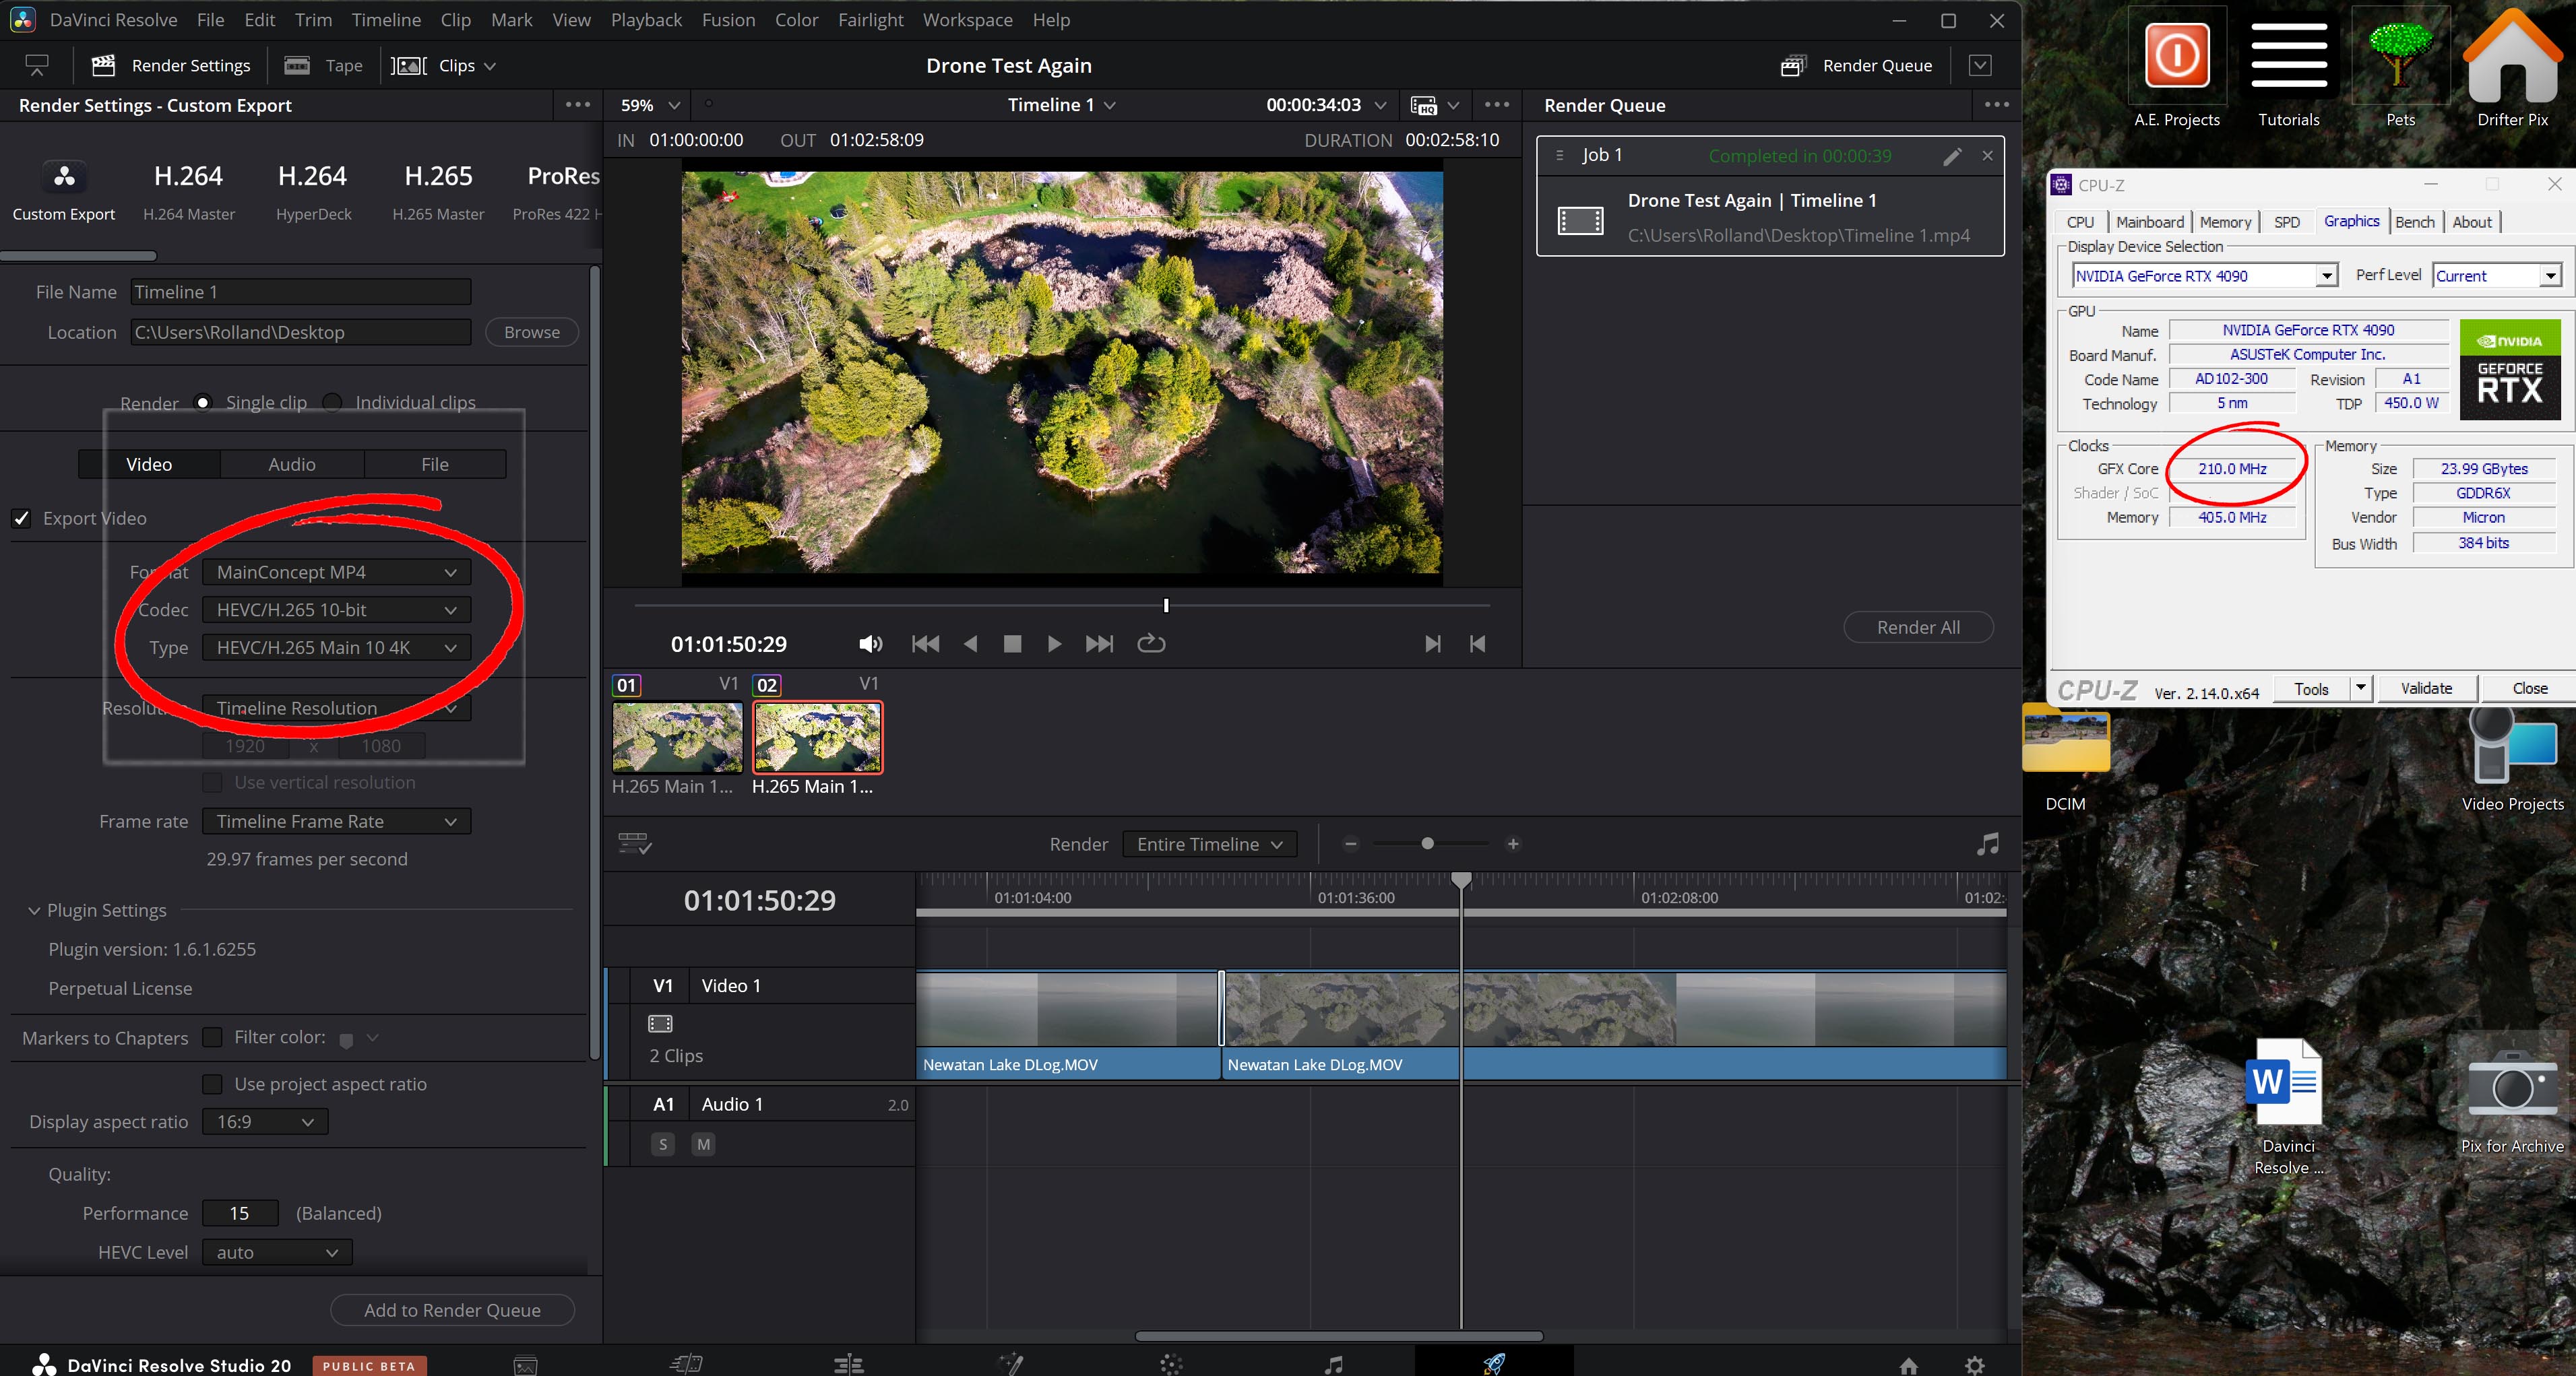
Task: Click Browse for export location
Action: point(532,333)
